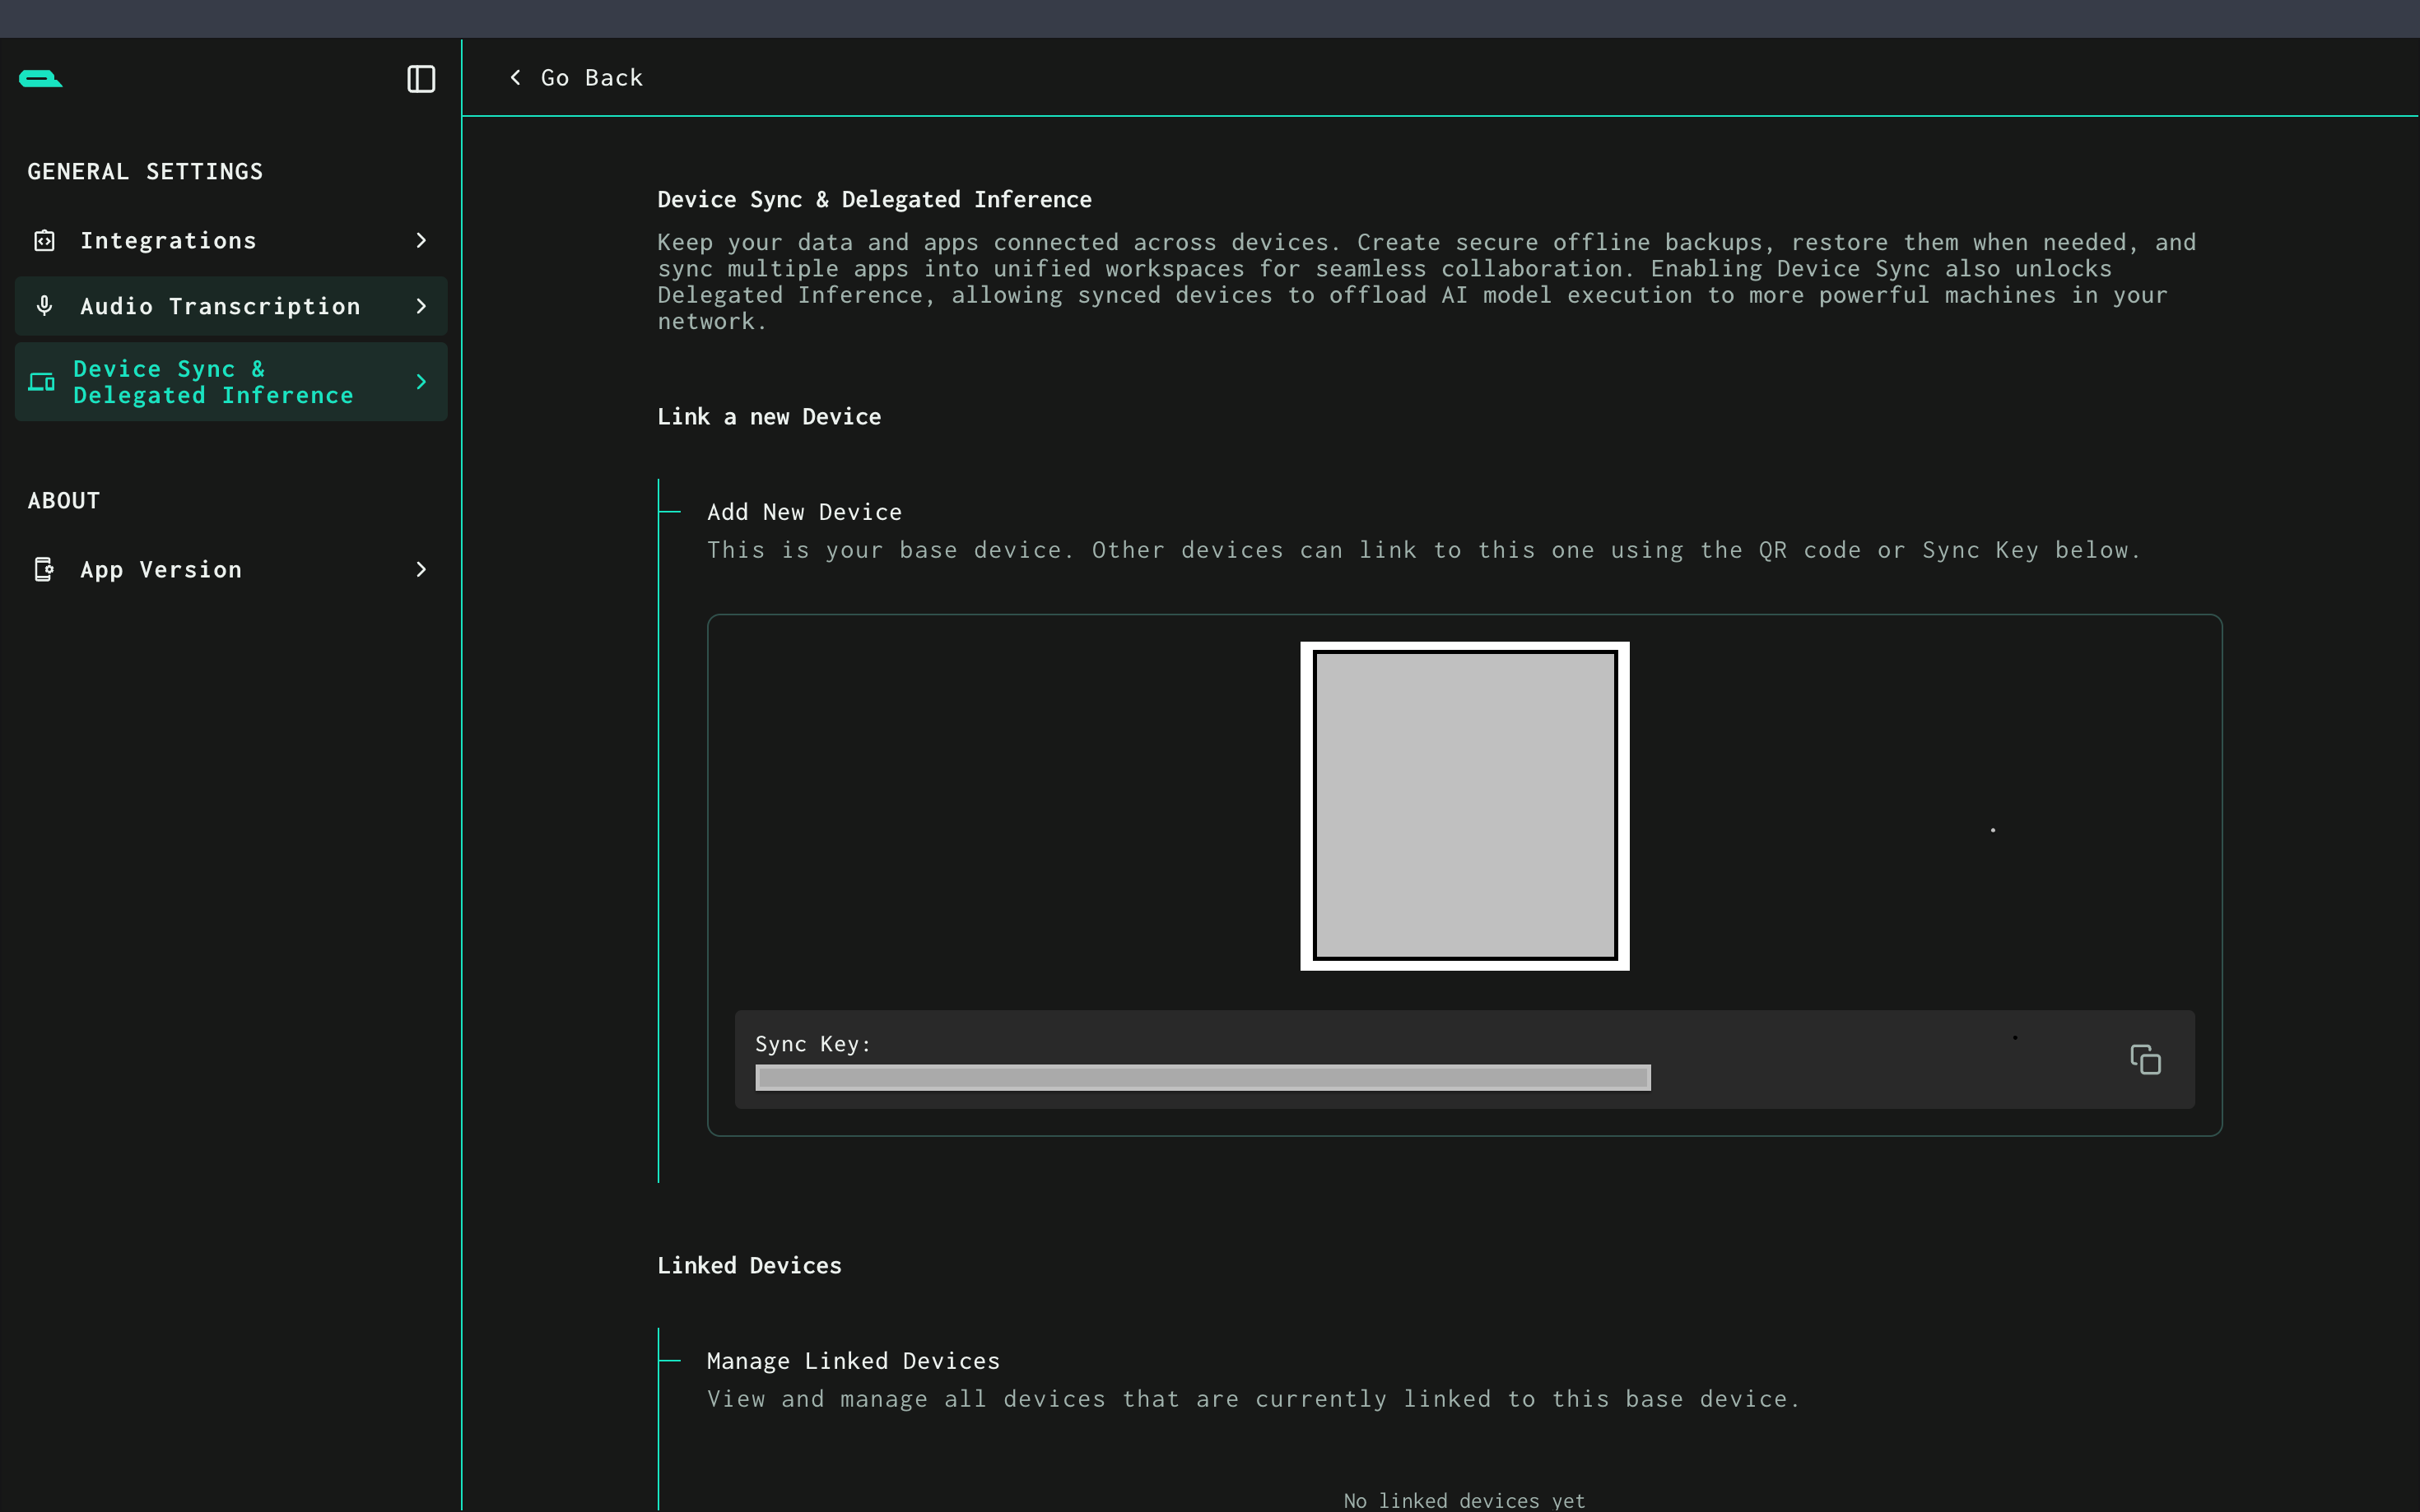Image resolution: width=2420 pixels, height=1512 pixels.
Task: Click the teal app logo icon
Action: (x=40, y=79)
